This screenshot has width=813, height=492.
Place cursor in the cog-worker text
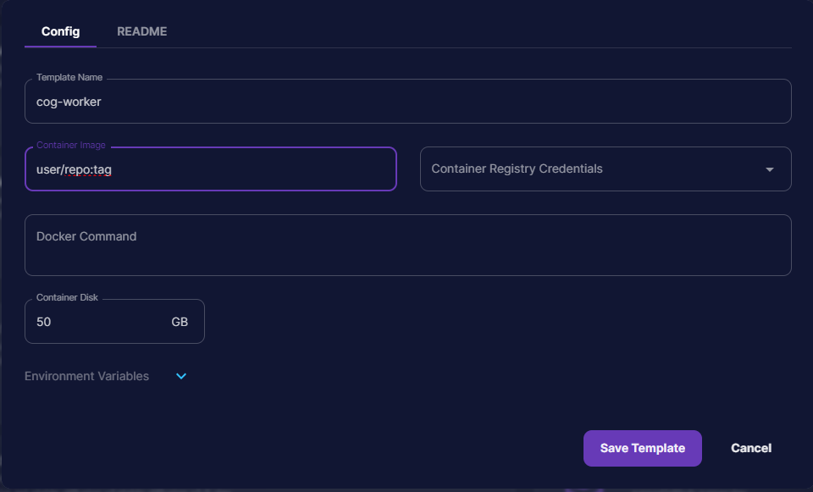69,102
